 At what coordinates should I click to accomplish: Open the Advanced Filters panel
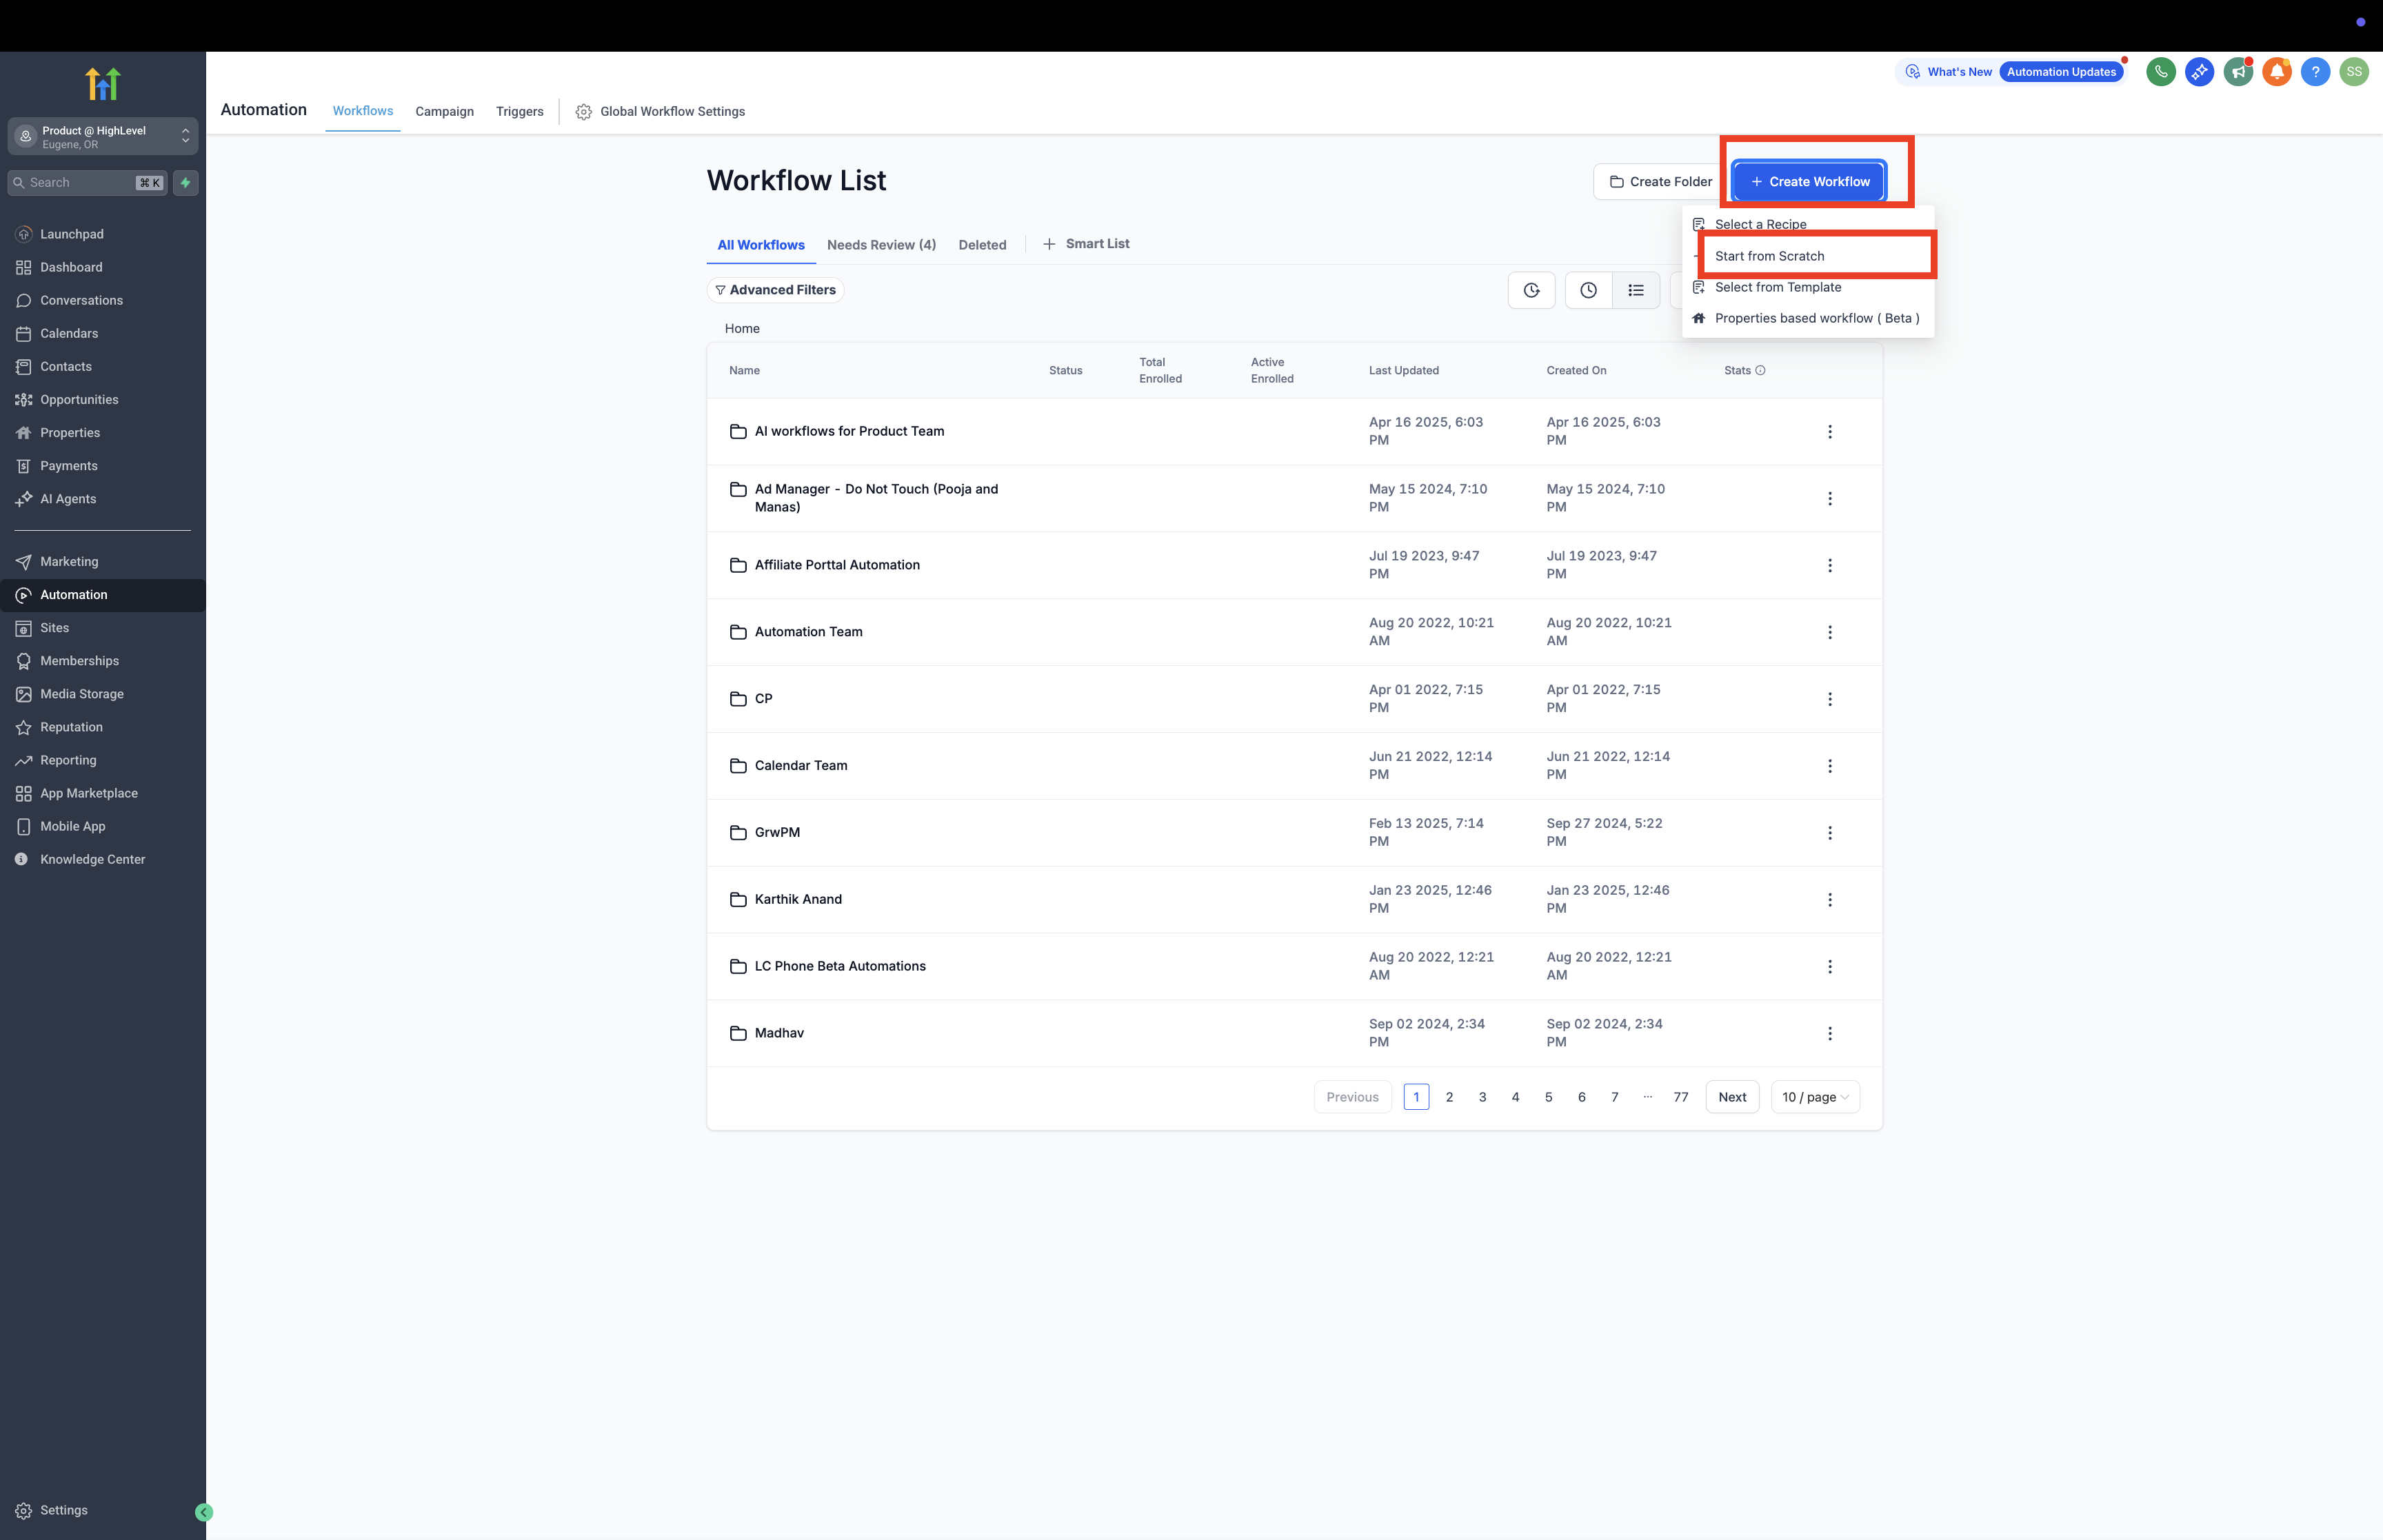[775, 290]
